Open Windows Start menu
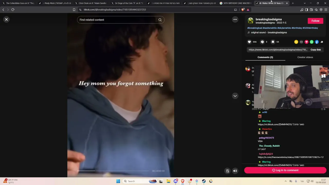Image resolution: width=329 pixels, height=185 pixels. coord(118,181)
